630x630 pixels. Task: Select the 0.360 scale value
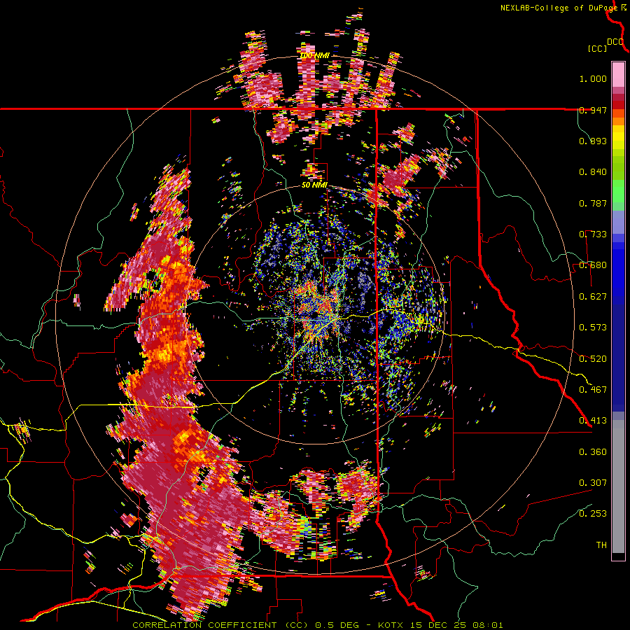pos(593,452)
